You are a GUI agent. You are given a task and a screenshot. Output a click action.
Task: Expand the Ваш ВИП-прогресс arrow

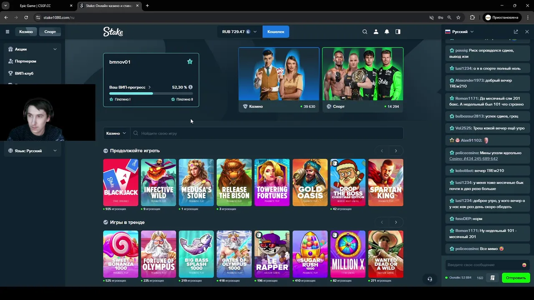click(149, 87)
